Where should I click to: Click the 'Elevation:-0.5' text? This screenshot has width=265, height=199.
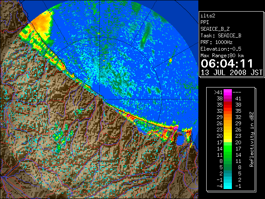221,49
